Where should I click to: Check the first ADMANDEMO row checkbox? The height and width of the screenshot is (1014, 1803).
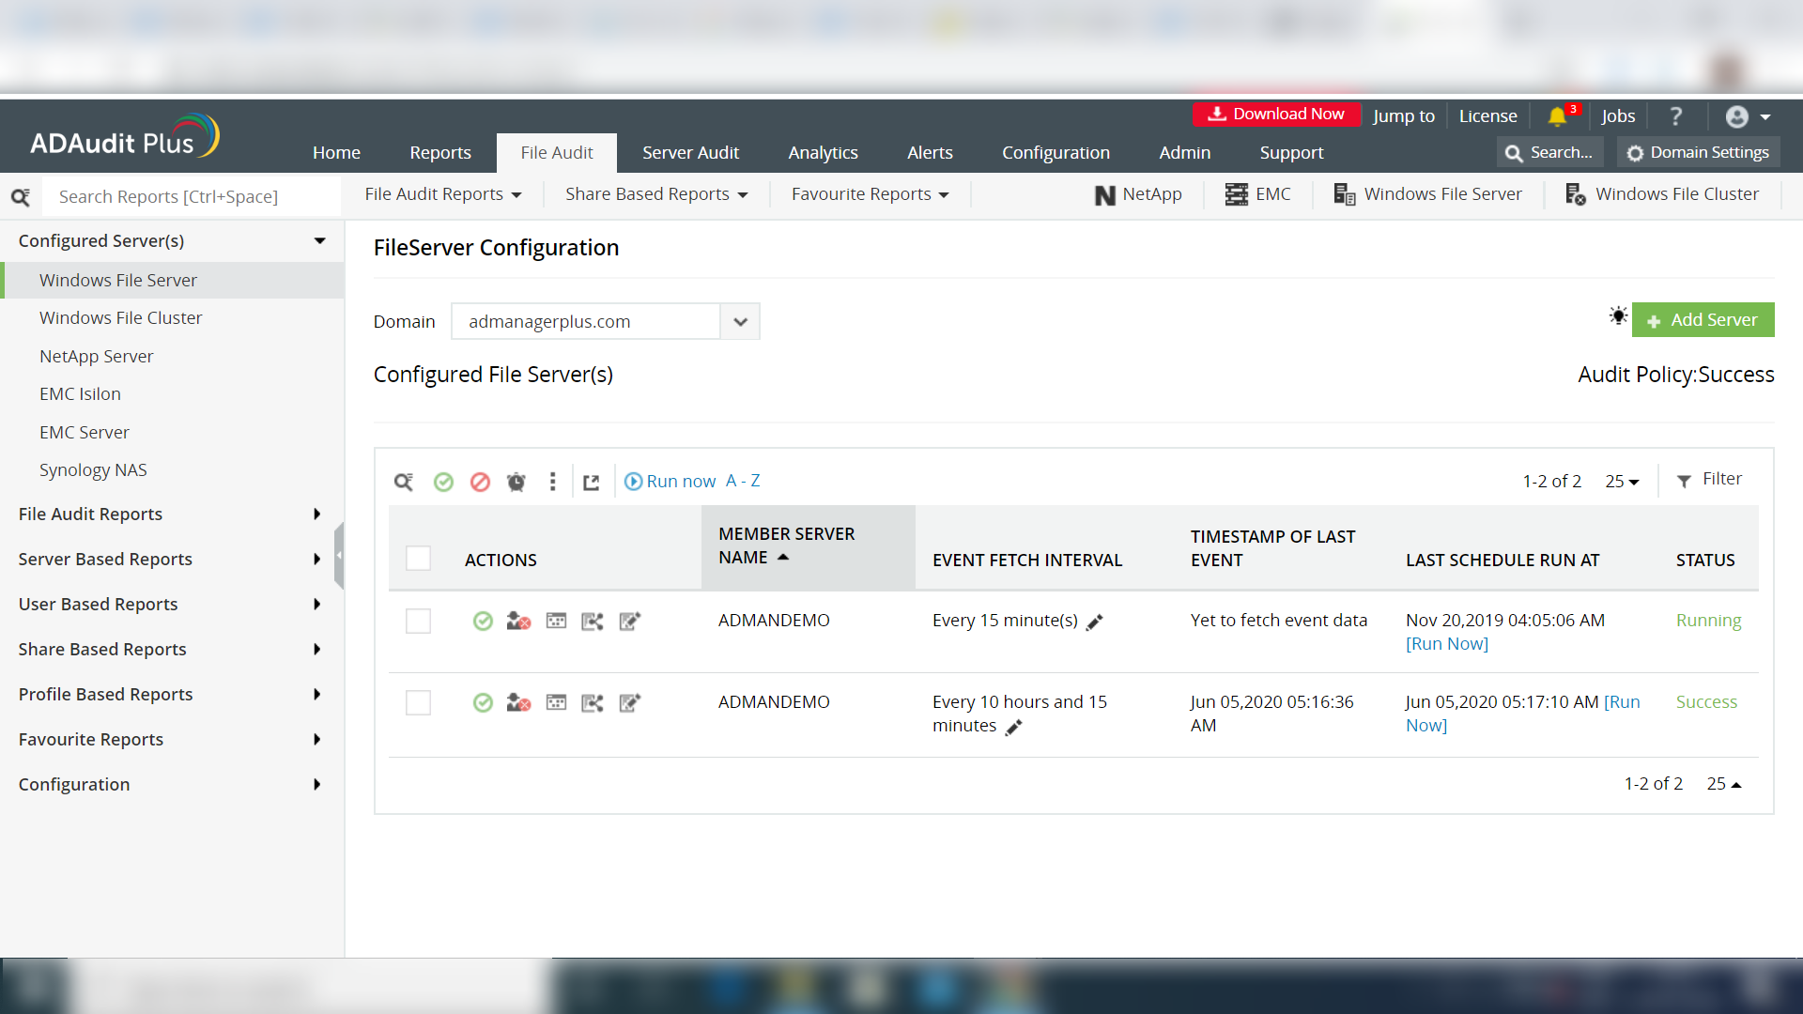pyautogui.click(x=418, y=621)
